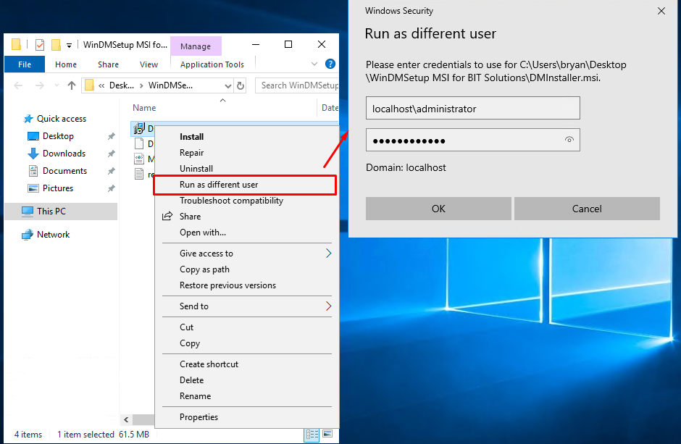Viewport: 681px width, 444px height.
Task: Toggle password reveal eye icon
Action: 569,140
